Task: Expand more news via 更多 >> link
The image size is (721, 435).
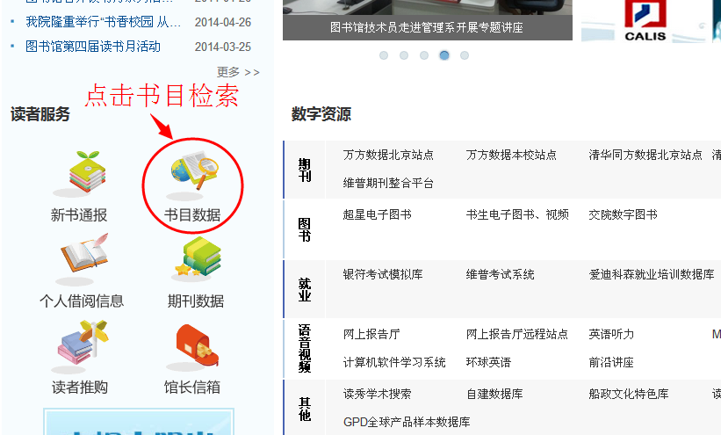Action: click(x=238, y=72)
